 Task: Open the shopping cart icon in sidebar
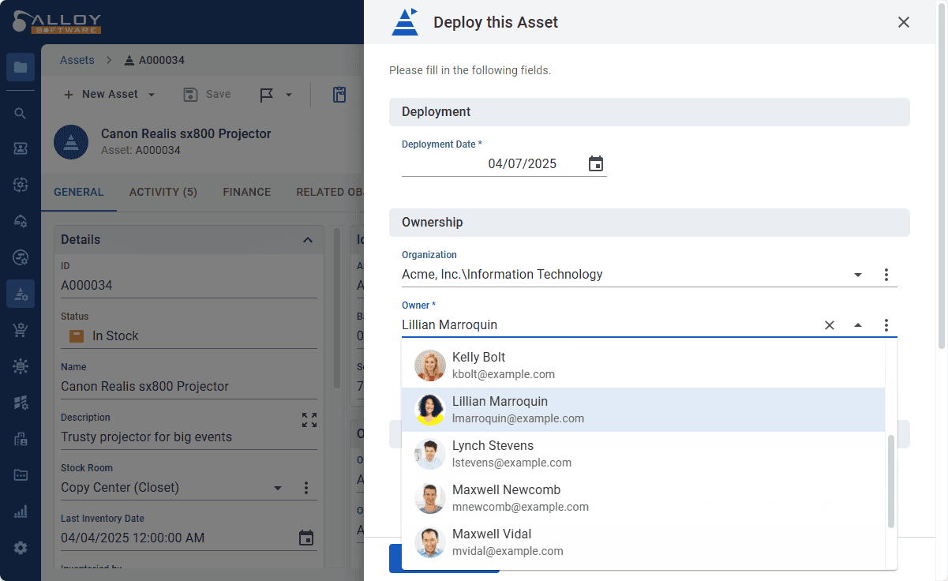pyautogui.click(x=21, y=330)
